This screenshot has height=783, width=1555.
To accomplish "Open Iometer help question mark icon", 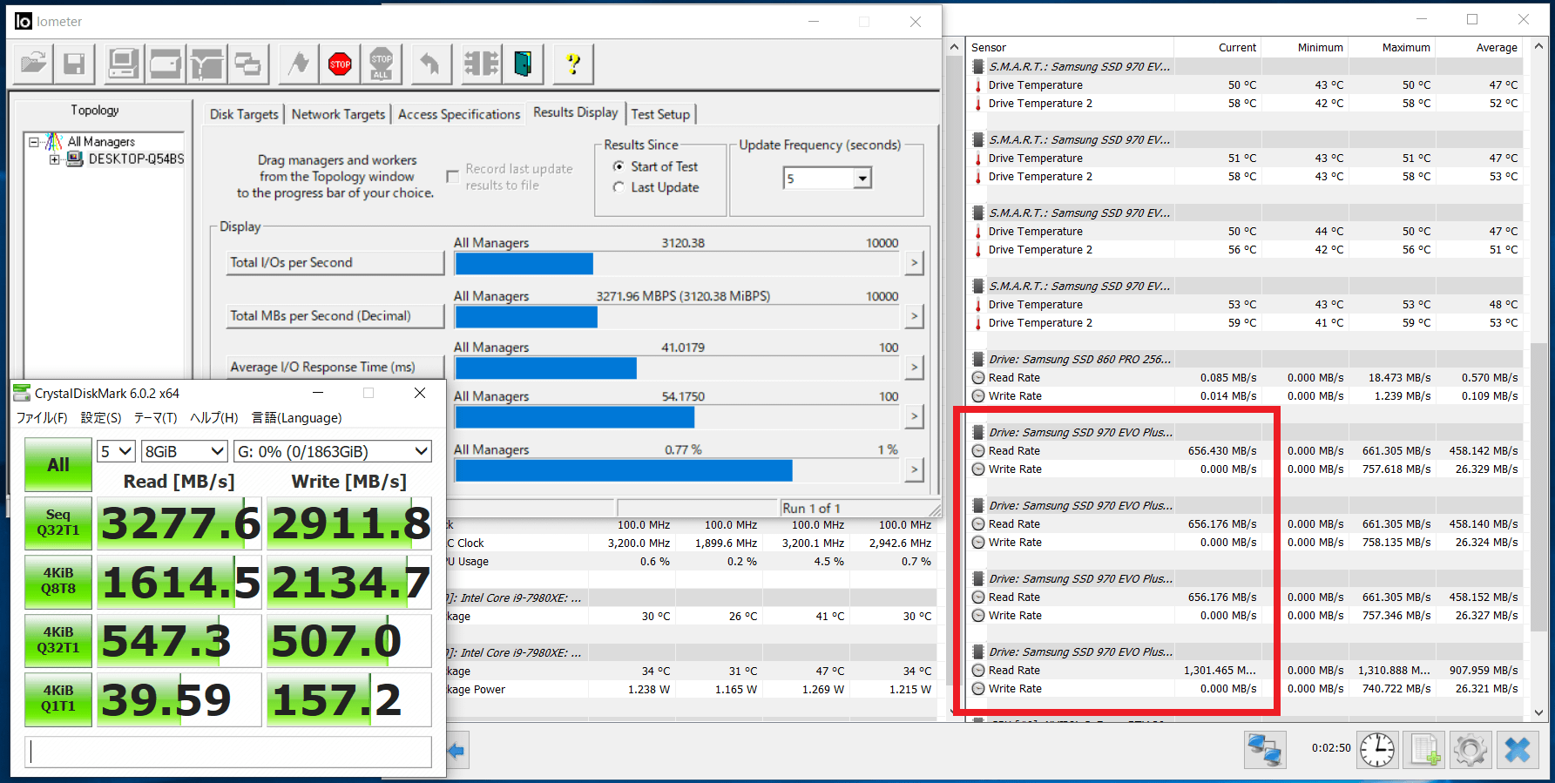I will (572, 64).
